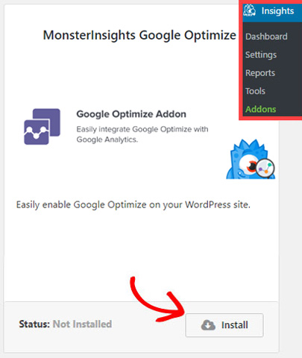Select the green Addons menu item

pos(261,109)
